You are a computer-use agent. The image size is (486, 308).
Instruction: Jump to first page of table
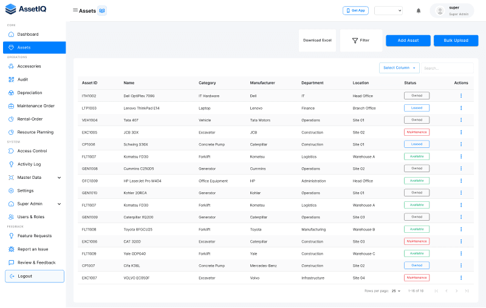(436, 291)
